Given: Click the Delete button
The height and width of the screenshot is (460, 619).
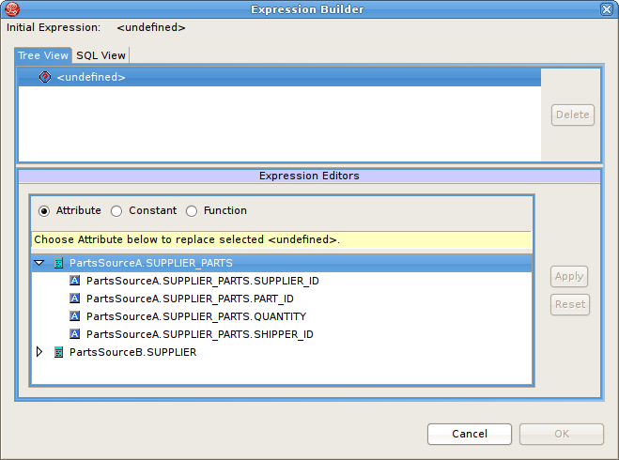Looking at the screenshot, I should tap(572, 115).
